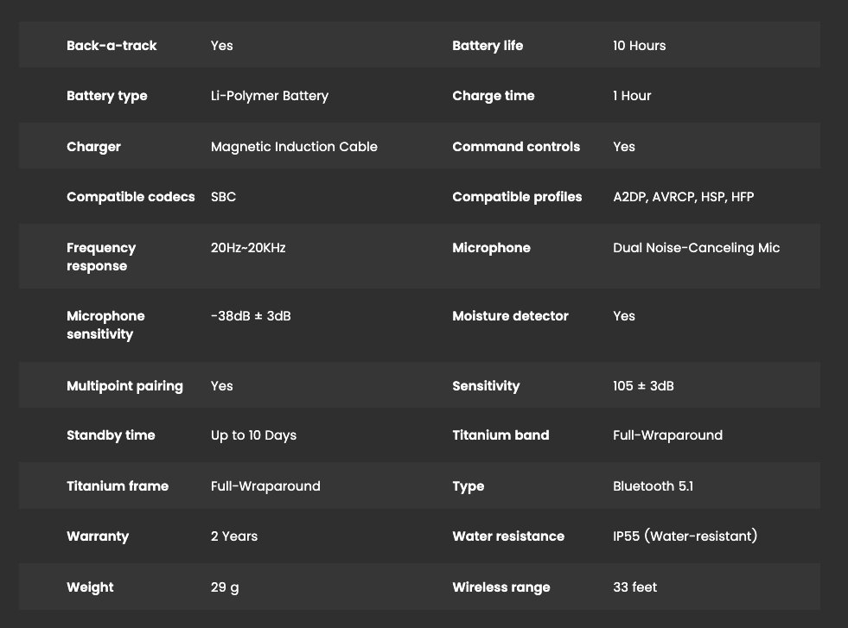Image resolution: width=848 pixels, height=628 pixels.
Task: Click the Dual Noise-Canceling Mic value
Action: pyautogui.click(x=696, y=248)
